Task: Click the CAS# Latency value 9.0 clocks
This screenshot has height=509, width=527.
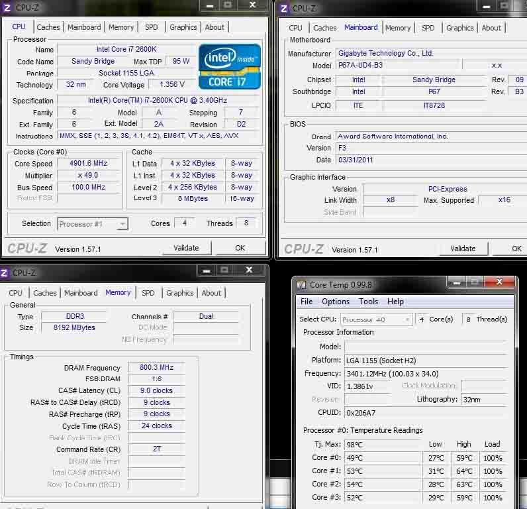Action: pyautogui.click(x=157, y=390)
